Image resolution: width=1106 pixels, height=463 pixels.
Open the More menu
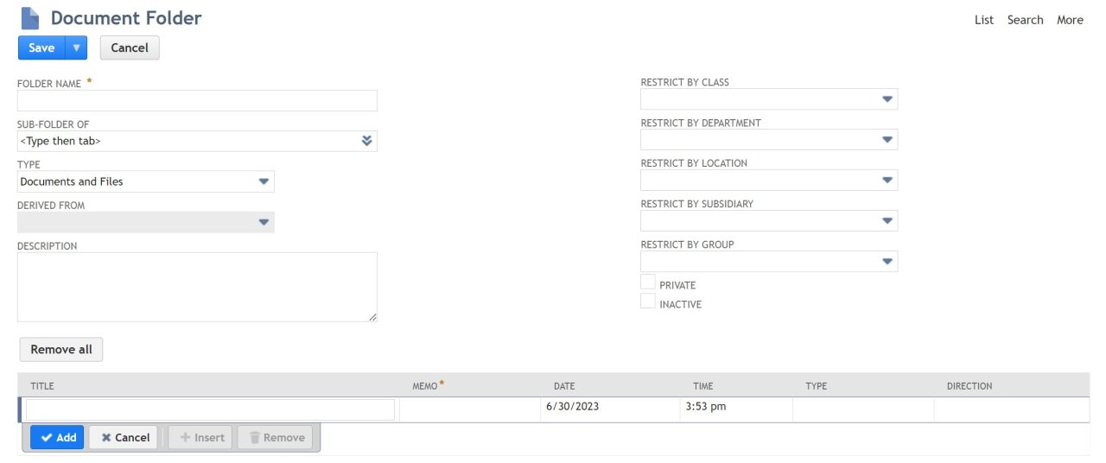(1070, 20)
